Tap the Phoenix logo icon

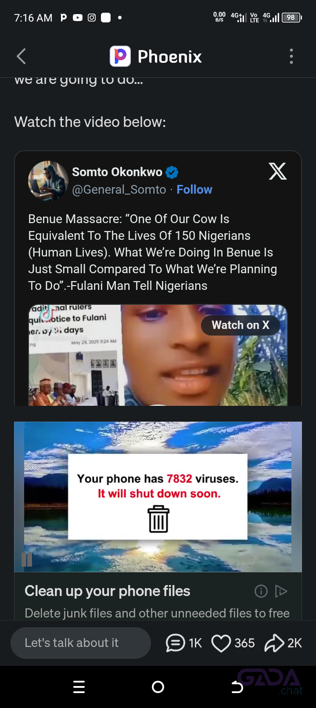(120, 56)
